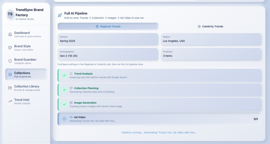Click the Full AI Pipeline rocket icon

(60, 15)
